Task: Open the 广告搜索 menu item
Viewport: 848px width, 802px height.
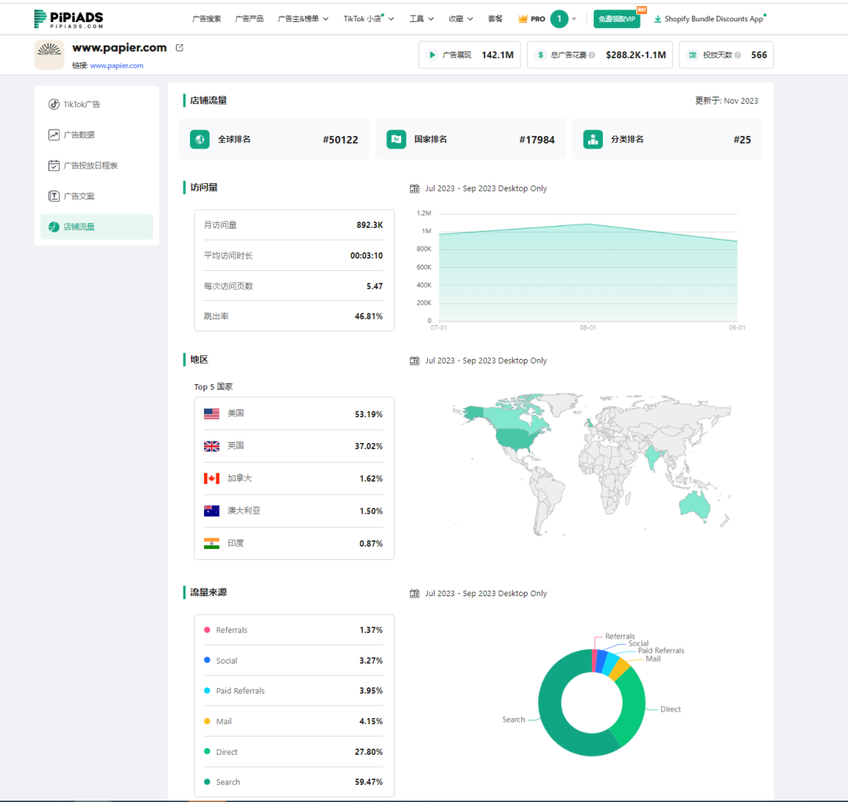Action: click(x=207, y=19)
